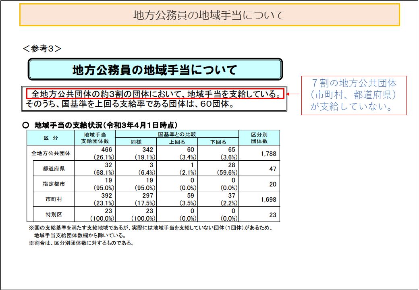Click the 20 cell in 指定都市 row
419x290 pixels.
tap(259, 184)
